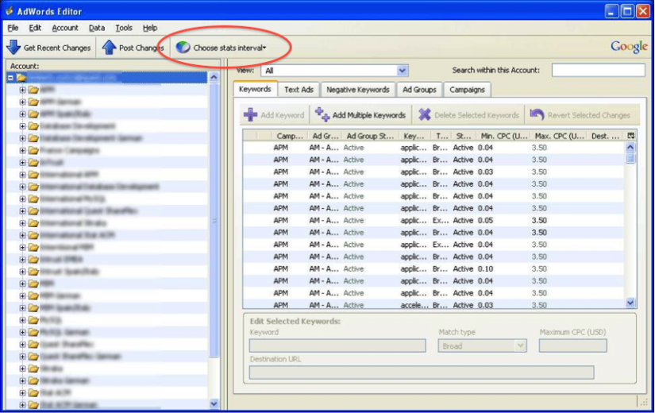
Task: Switch to the Negative Keywords tab
Action: point(357,90)
